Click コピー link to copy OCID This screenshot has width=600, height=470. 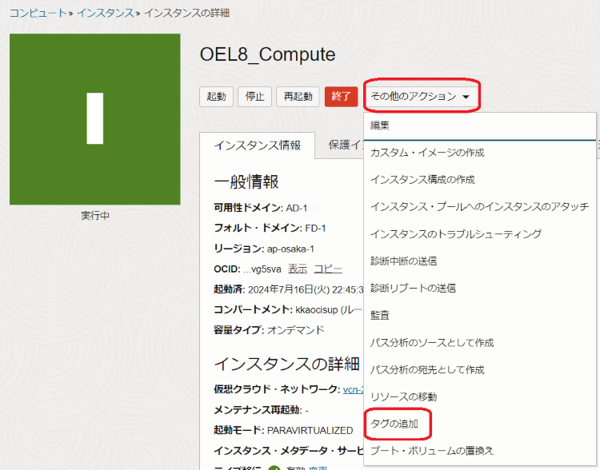point(327,269)
